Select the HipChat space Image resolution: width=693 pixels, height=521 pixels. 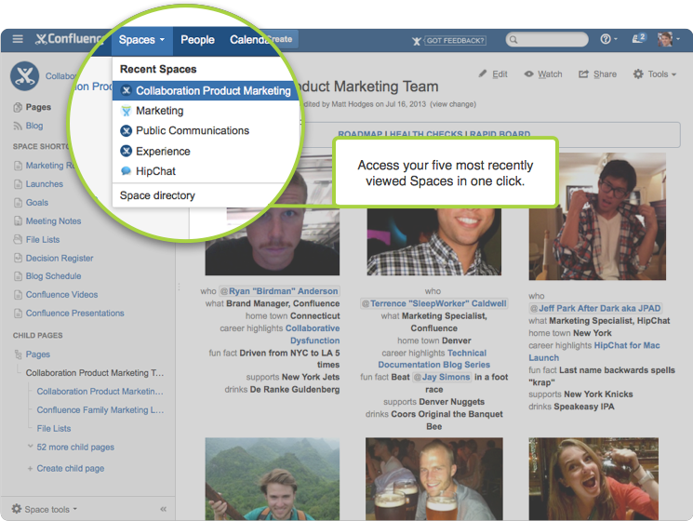pos(155,171)
